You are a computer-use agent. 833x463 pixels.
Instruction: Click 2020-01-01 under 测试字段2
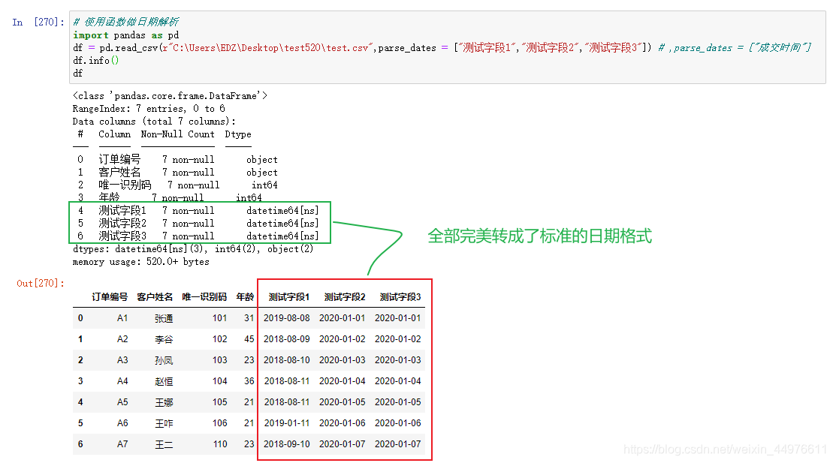click(x=342, y=318)
